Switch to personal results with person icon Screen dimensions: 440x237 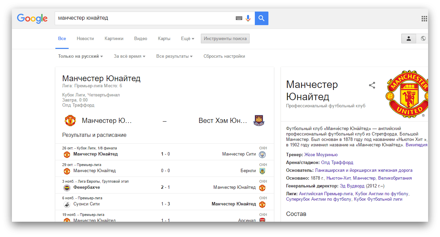[409, 39]
